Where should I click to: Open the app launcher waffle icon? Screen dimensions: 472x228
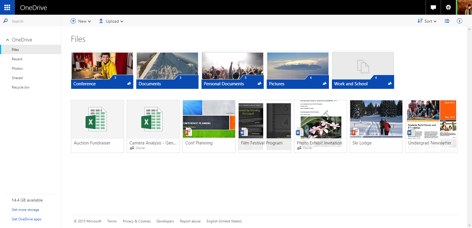[7, 7]
